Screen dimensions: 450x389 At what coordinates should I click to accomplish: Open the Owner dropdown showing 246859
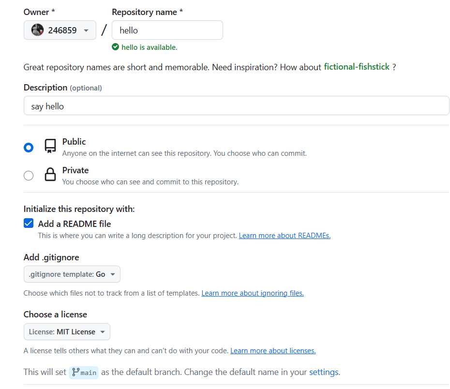(x=60, y=30)
